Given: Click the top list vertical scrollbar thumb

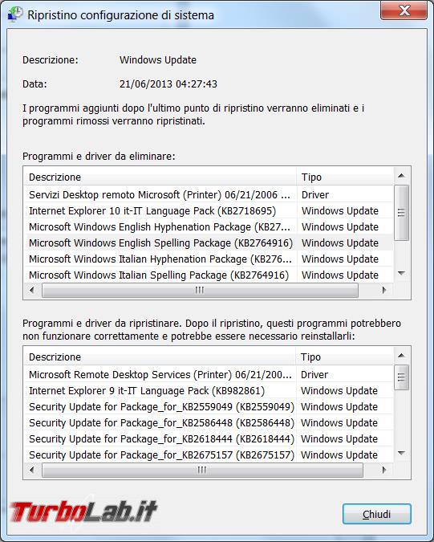Looking at the screenshot, I should pyautogui.click(x=401, y=213).
